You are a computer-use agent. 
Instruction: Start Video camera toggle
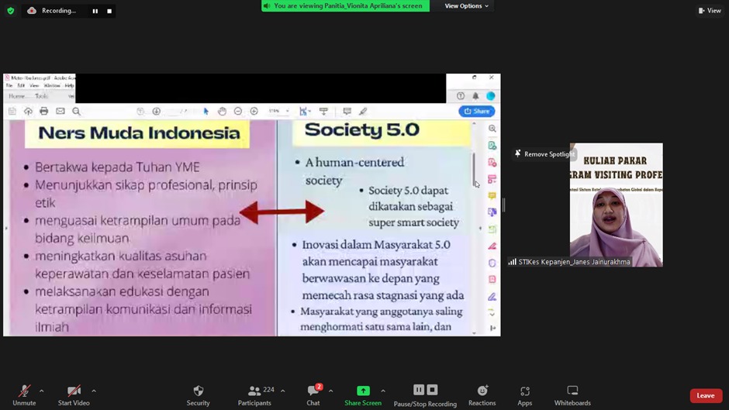point(74,391)
